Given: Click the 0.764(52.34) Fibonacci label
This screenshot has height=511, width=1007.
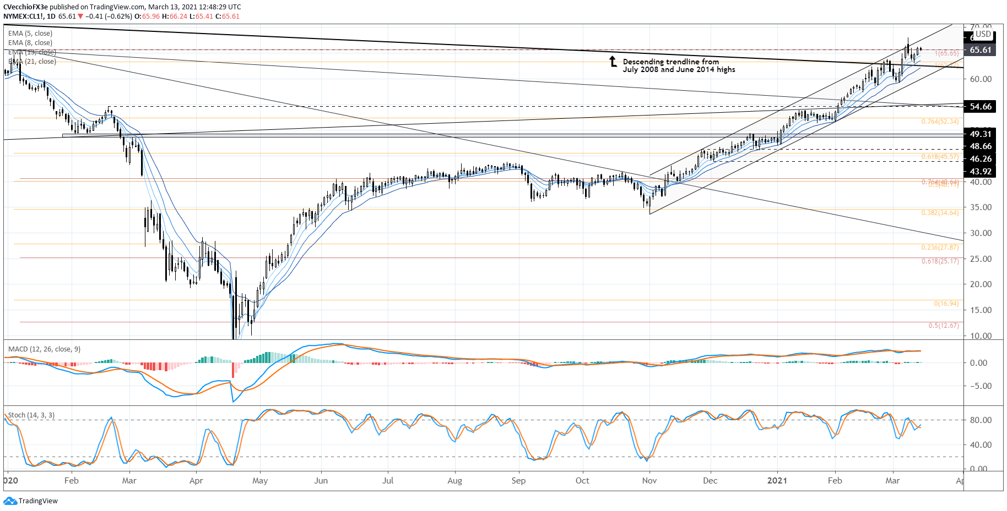Looking at the screenshot, I should (x=940, y=122).
